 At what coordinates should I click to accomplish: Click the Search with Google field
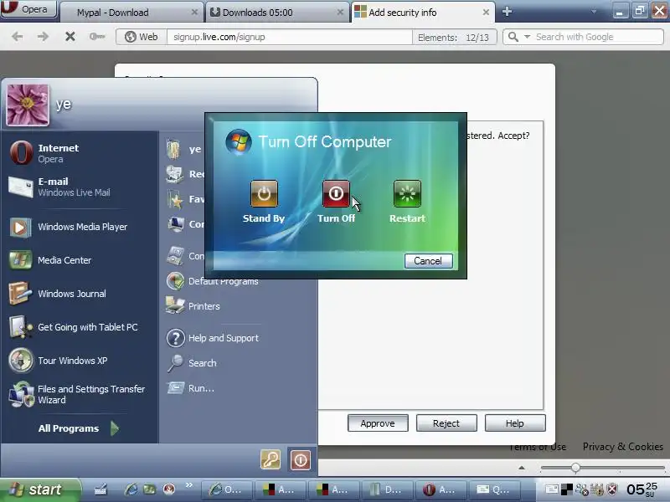(597, 37)
